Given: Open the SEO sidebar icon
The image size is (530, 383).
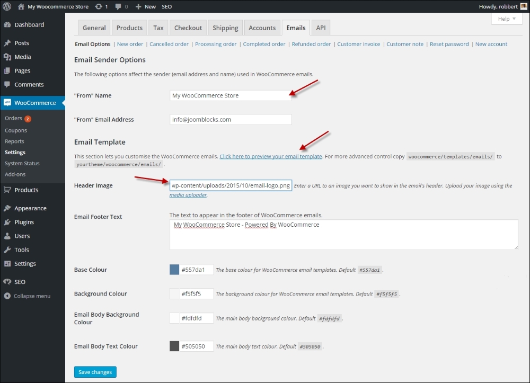Looking at the screenshot, I should 8,281.
